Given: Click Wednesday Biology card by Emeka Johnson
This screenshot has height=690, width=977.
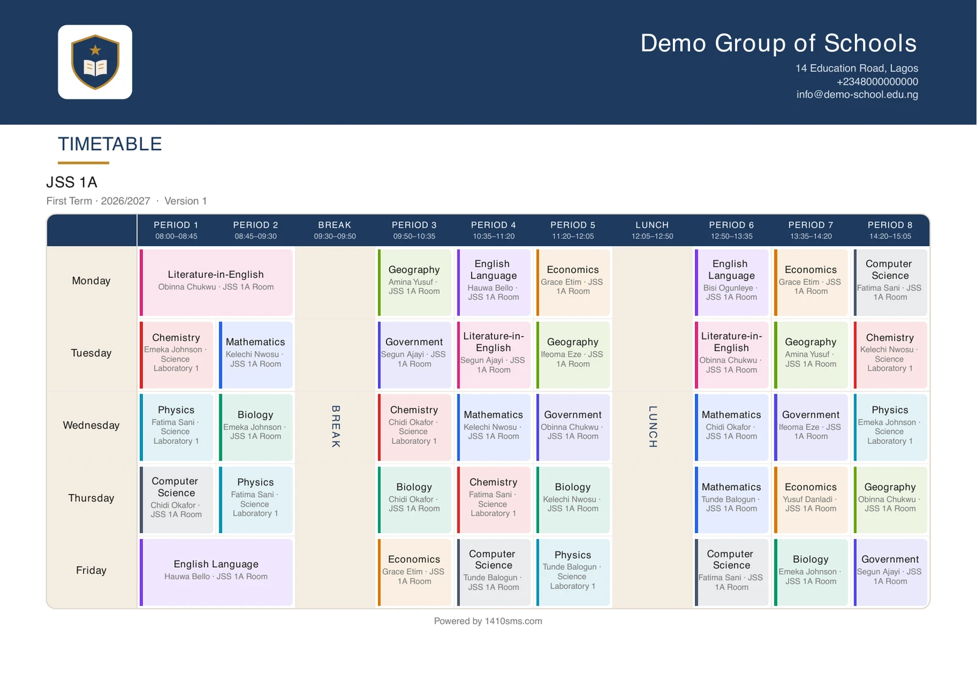Looking at the screenshot, I should (x=256, y=427).
